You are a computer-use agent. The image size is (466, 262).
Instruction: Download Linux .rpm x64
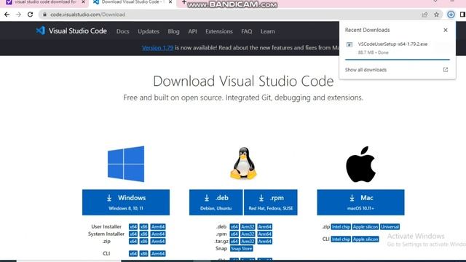click(234, 234)
